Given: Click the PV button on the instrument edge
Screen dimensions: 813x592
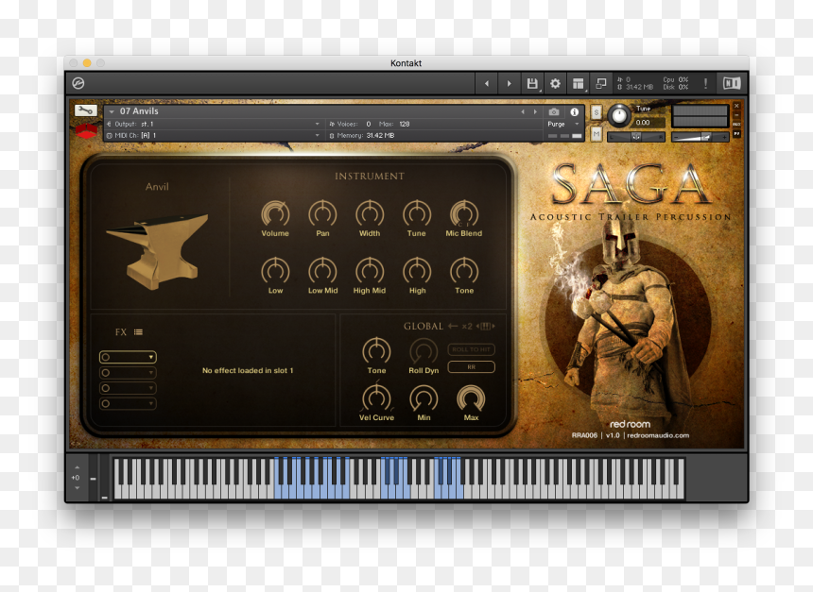Looking at the screenshot, I should (736, 134).
